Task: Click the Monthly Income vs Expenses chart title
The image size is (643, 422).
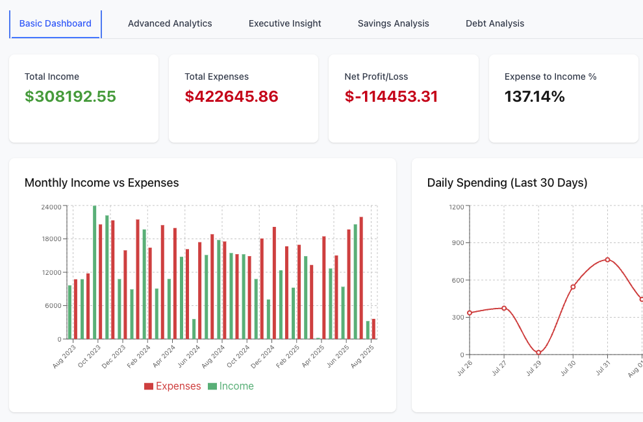Action: pyautogui.click(x=101, y=183)
